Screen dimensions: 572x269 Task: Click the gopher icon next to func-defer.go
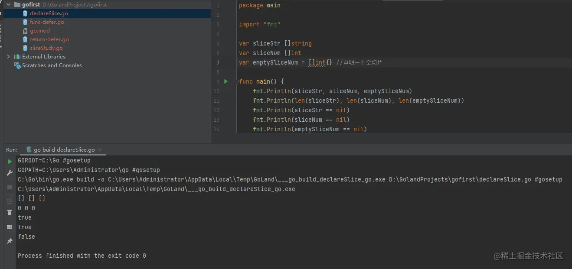26,22
